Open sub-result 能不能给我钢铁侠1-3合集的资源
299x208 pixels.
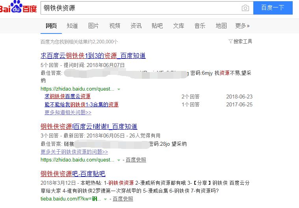(x=82, y=104)
